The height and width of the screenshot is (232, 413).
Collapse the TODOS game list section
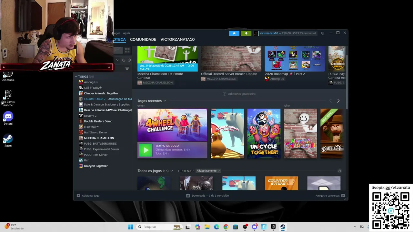(76, 77)
